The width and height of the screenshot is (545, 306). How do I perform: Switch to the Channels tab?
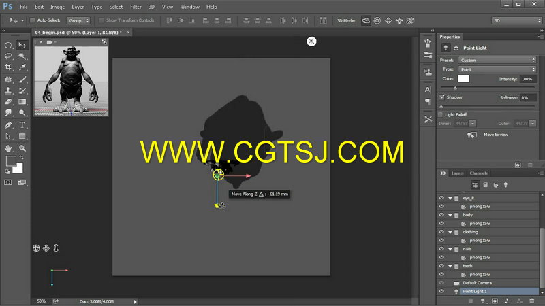[x=479, y=173]
